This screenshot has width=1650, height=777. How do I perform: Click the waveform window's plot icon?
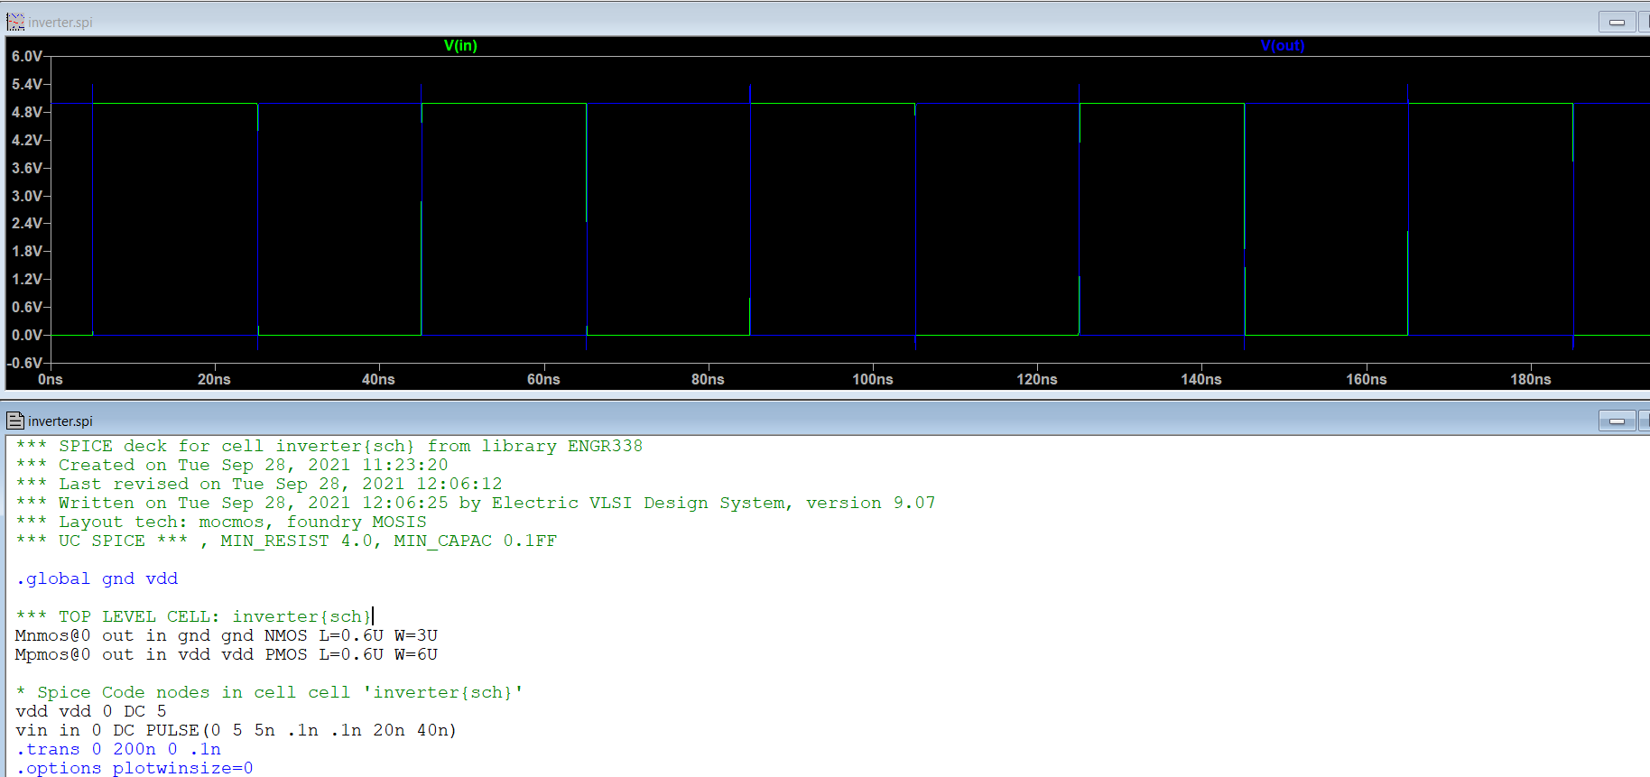pos(15,22)
